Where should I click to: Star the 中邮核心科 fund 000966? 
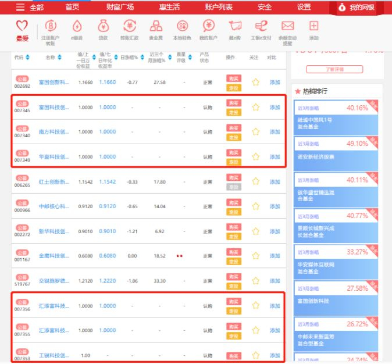tap(255, 206)
